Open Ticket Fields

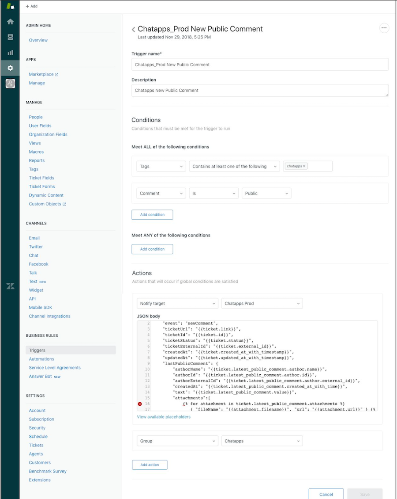pyautogui.click(x=41, y=178)
